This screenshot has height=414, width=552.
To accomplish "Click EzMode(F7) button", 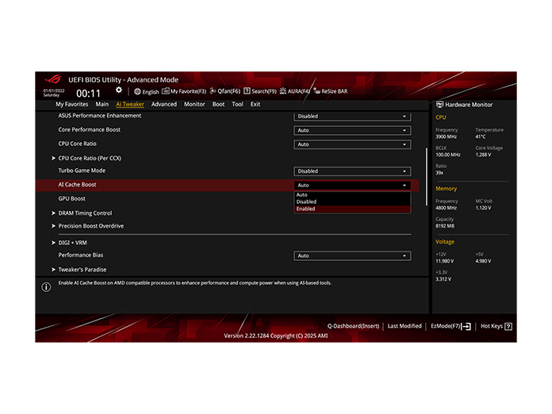I will 450,326.
